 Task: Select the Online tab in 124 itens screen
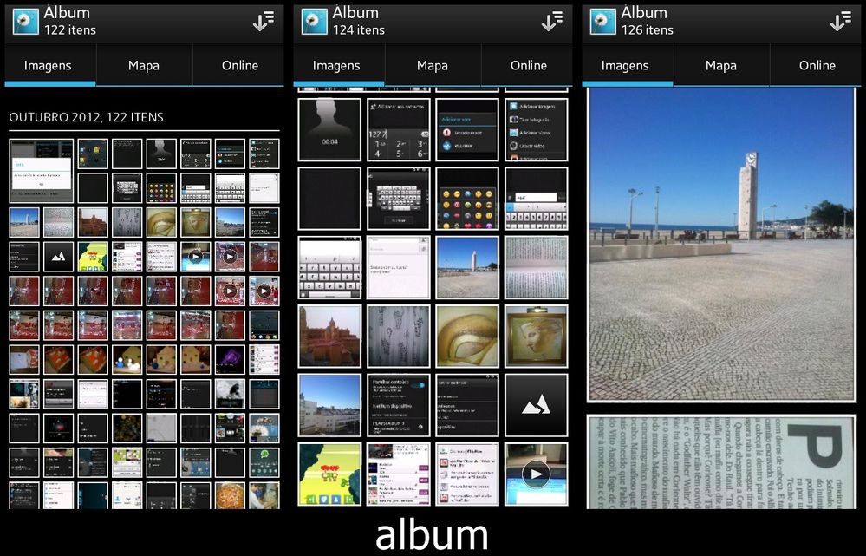pyautogui.click(x=528, y=65)
